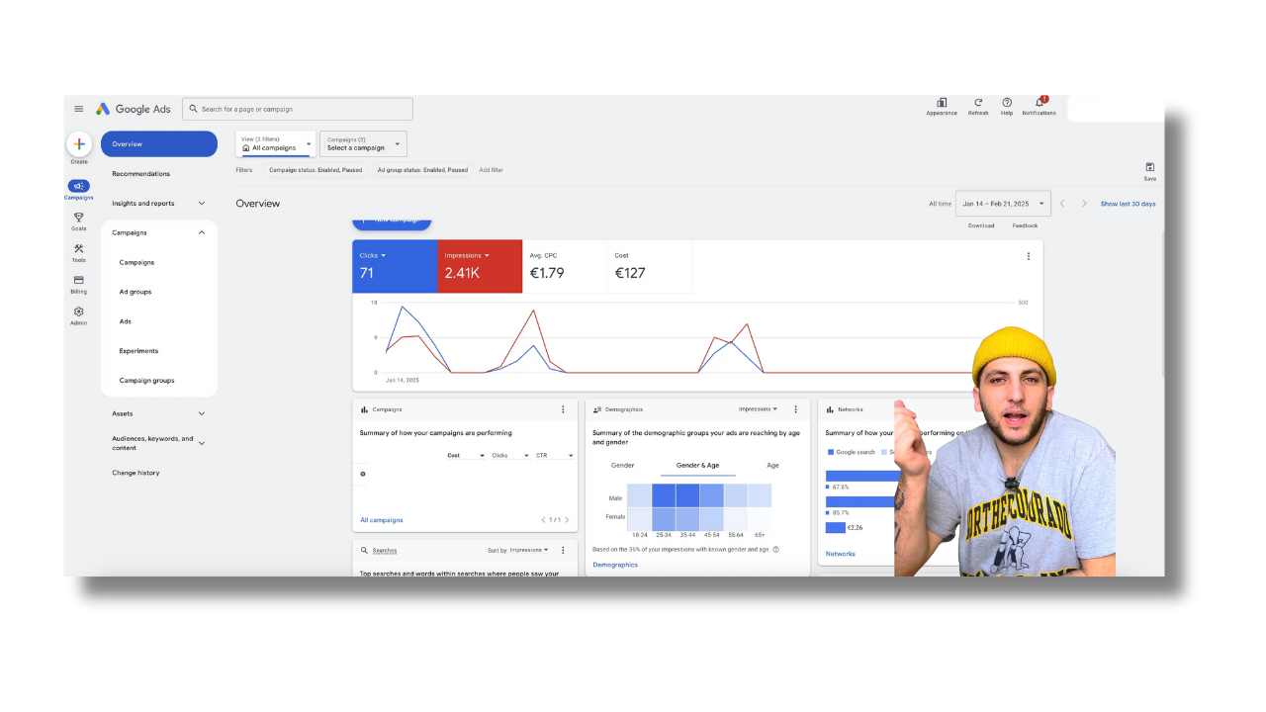This screenshot has height=712, width=1266.
Task: Click the Refresh icon in top bar
Action: point(978,102)
